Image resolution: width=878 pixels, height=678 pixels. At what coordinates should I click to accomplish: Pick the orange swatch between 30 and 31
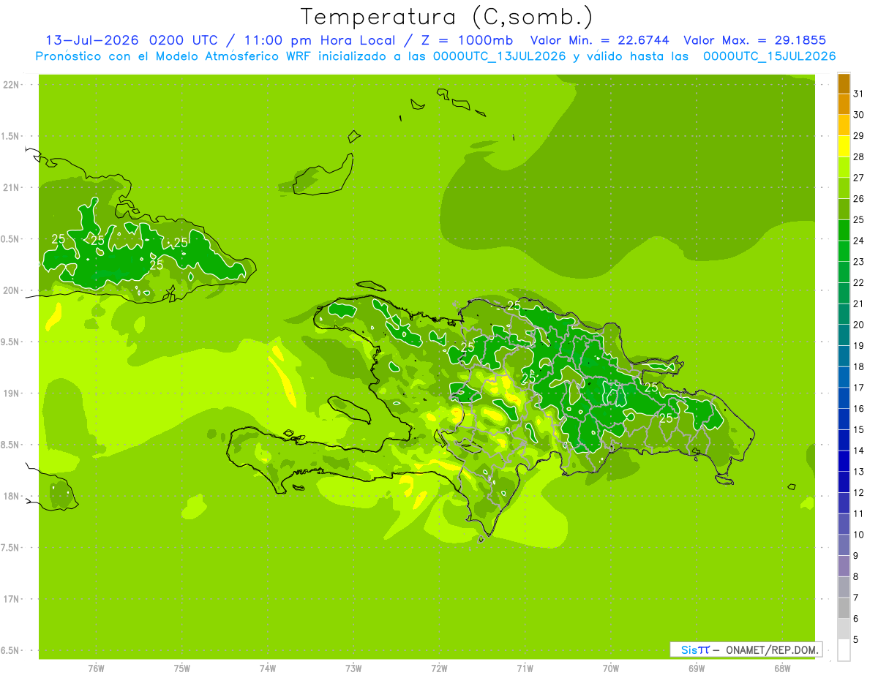(x=844, y=105)
